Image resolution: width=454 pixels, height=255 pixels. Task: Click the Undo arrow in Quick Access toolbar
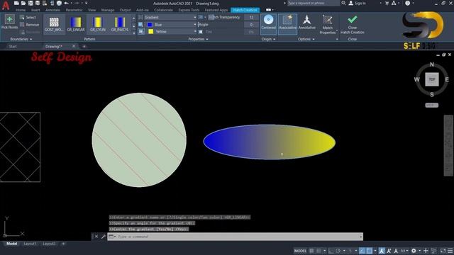click(x=66, y=3)
